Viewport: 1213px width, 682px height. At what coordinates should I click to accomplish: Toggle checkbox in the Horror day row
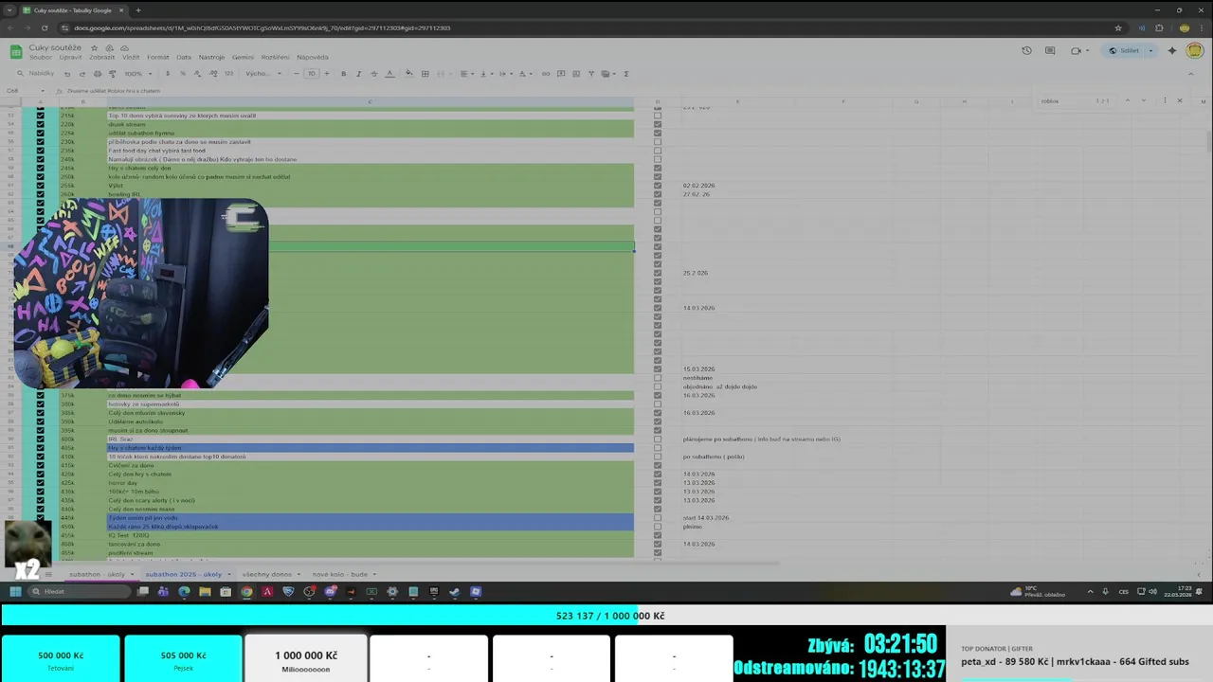(x=658, y=483)
